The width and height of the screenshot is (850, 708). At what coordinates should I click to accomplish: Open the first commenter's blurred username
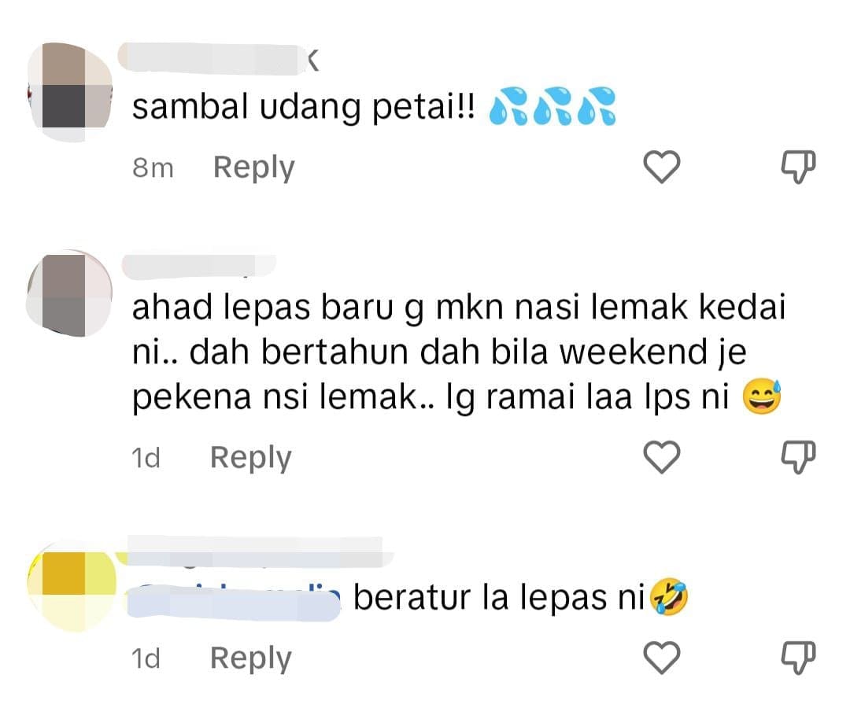(x=219, y=58)
